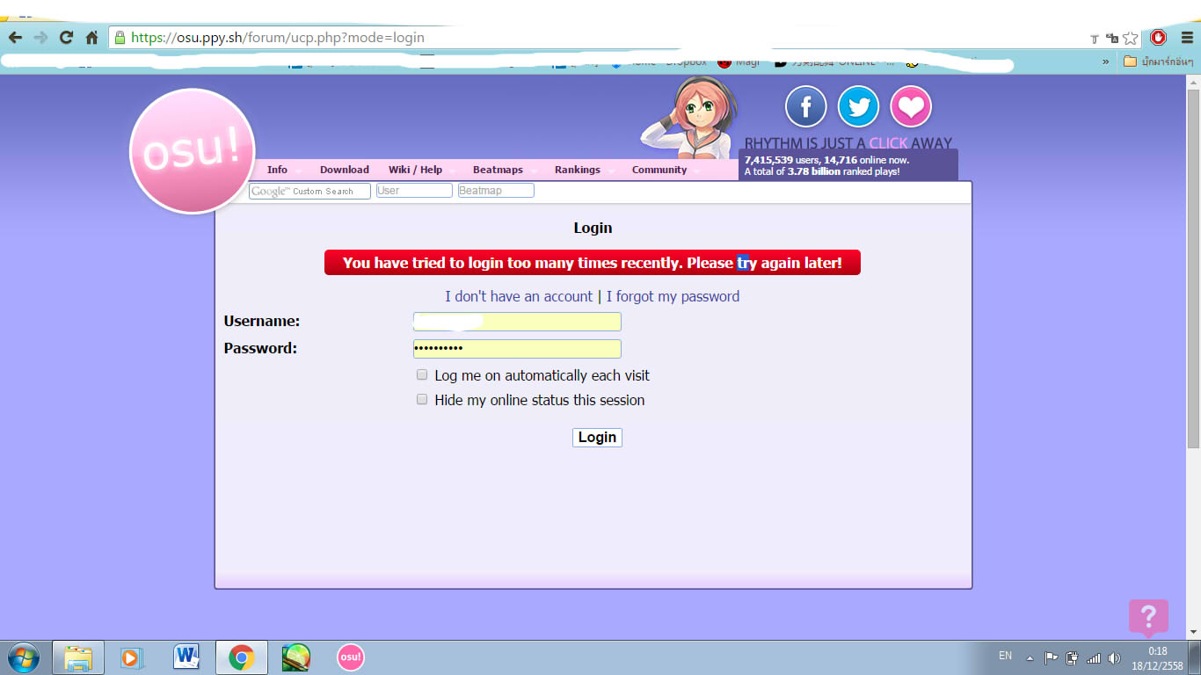This screenshot has width=1201, height=675.
Task: Open the Chrome hamburger menu
Action: [x=1187, y=38]
